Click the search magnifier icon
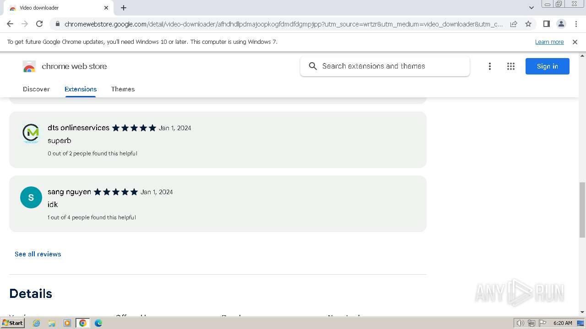This screenshot has width=586, height=329. pos(313,66)
